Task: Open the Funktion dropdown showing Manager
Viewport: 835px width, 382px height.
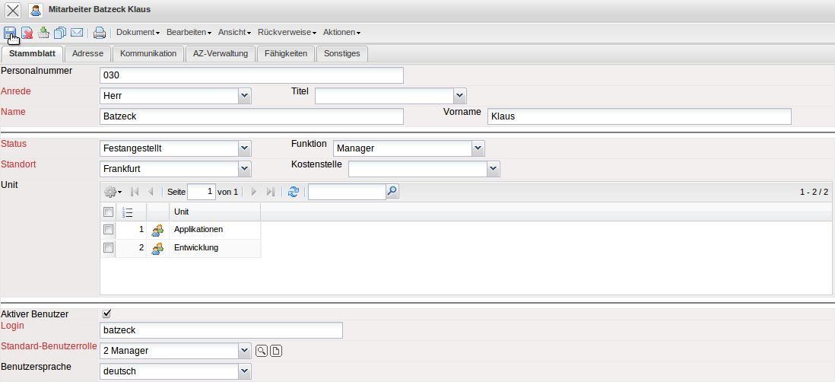Action: point(477,148)
